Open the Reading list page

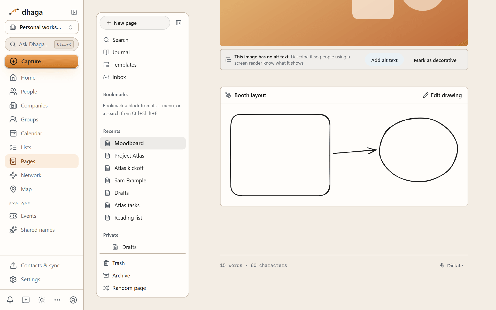coord(143,218)
